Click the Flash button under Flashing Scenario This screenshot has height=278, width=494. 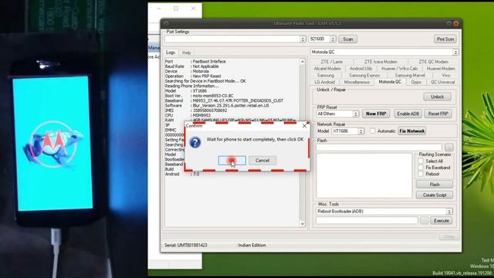tap(435, 185)
